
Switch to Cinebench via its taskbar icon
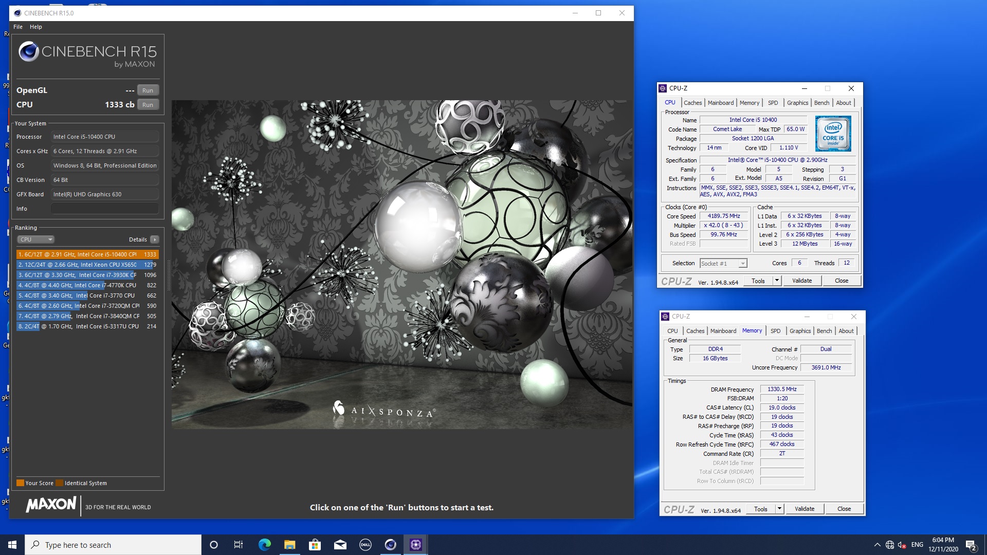(390, 545)
